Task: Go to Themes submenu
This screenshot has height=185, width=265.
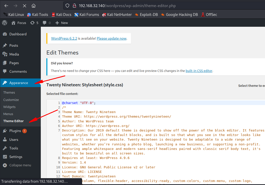Action: (9, 92)
